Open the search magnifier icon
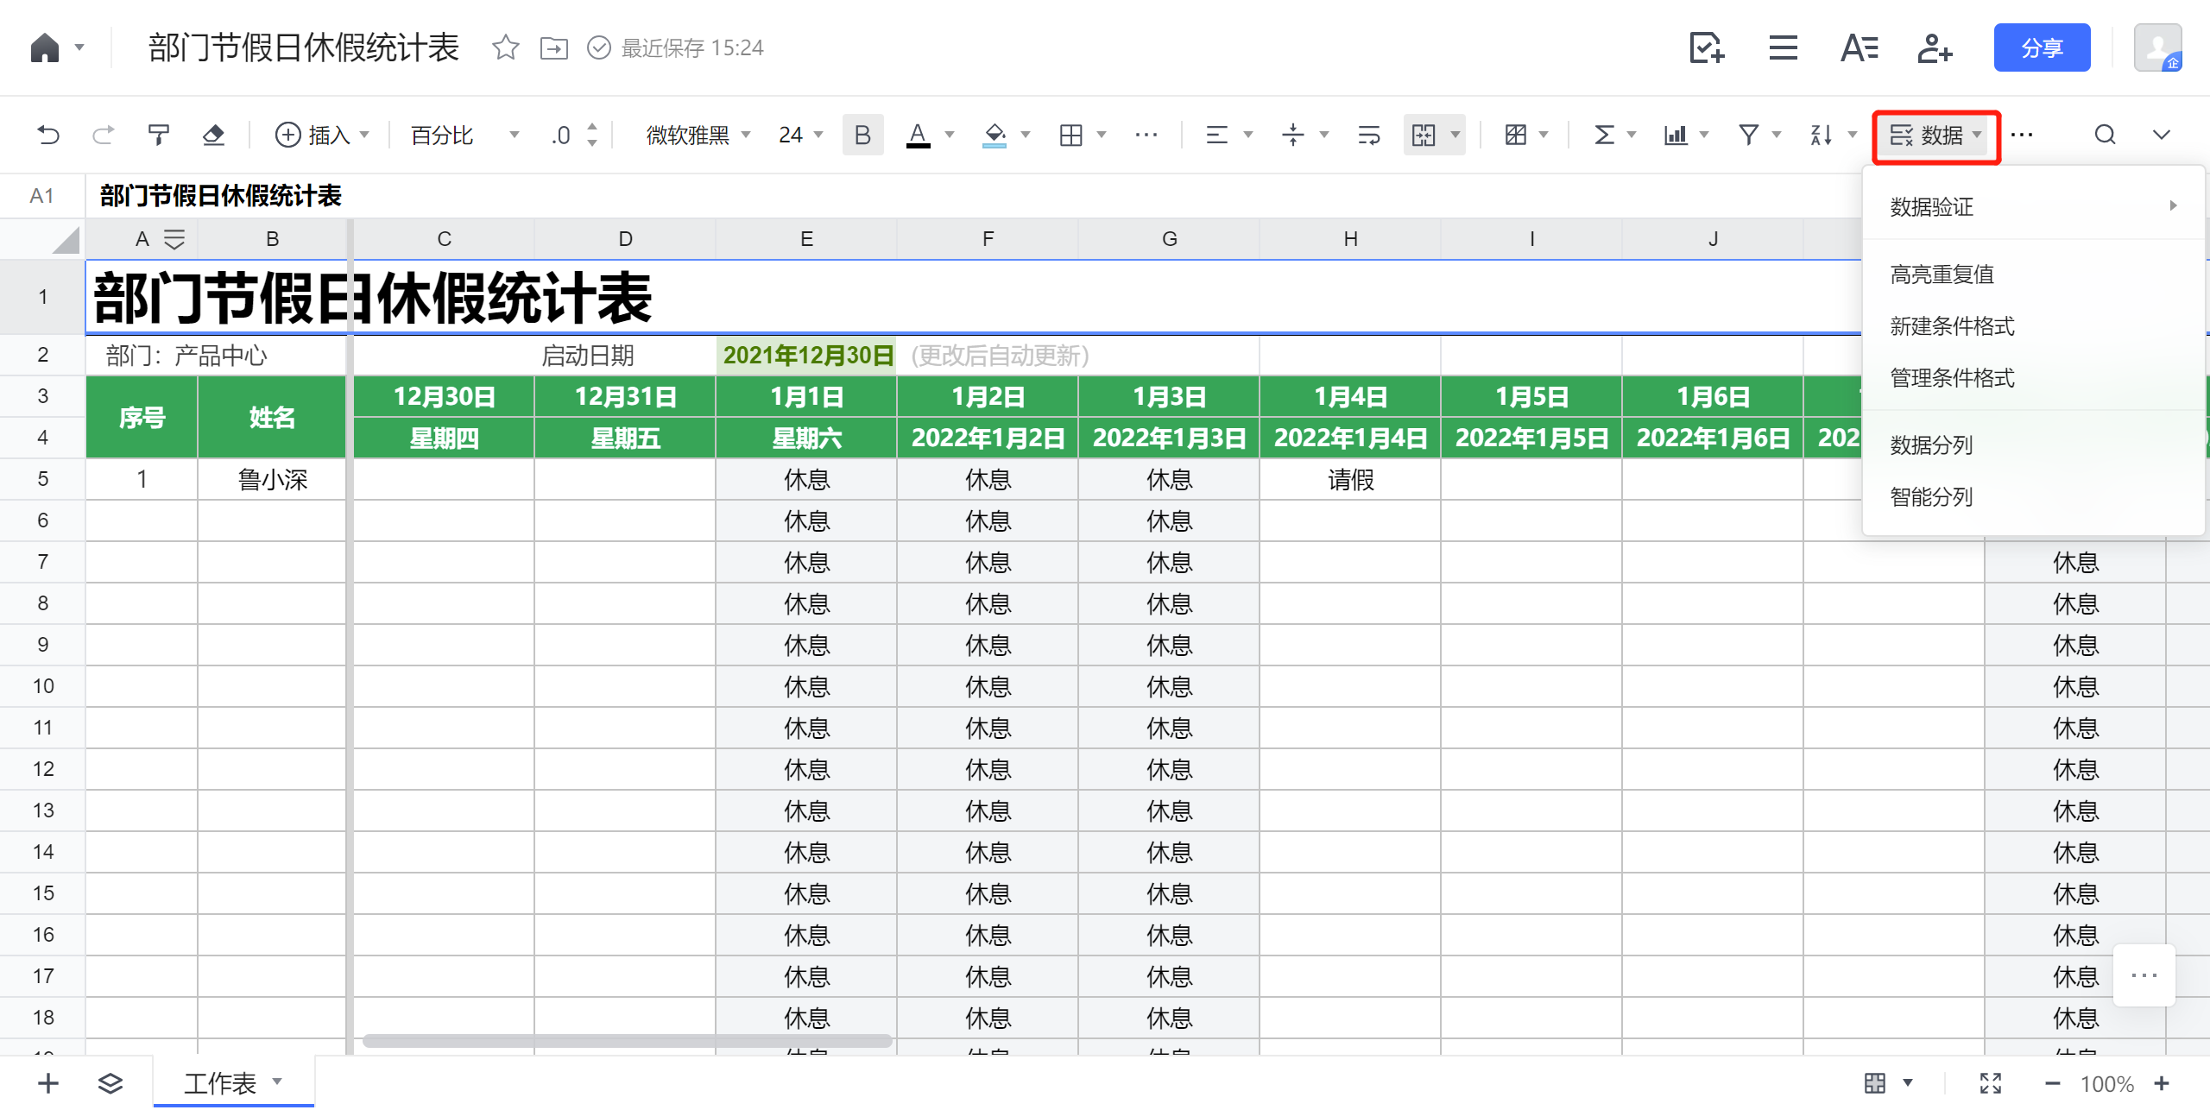This screenshot has width=2210, height=1110. tap(2105, 135)
